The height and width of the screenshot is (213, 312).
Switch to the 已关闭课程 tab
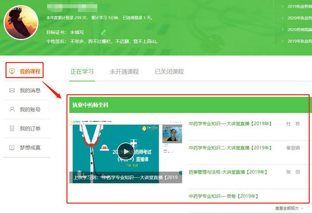(169, 71)
